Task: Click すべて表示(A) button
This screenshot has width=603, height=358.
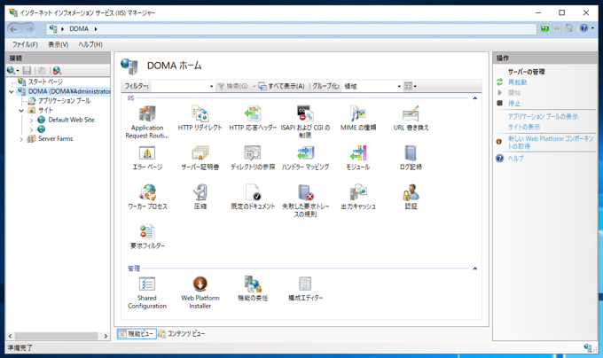Action: 281,87
